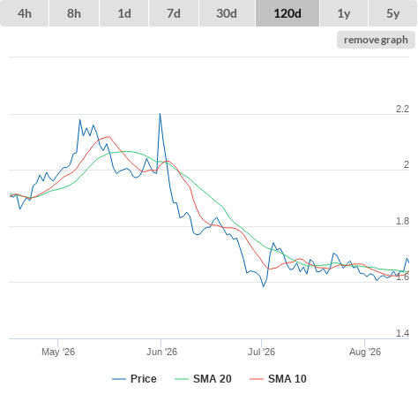This screenshot has height=402, width=418.
Task: Switch to the 8h time range
Action: coord(74,13)
